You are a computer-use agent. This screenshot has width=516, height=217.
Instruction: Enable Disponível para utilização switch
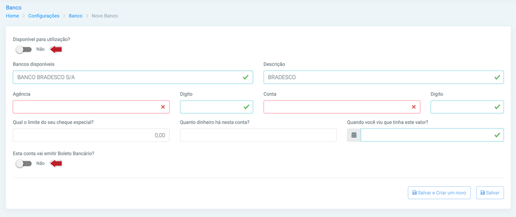coord(24,49)
